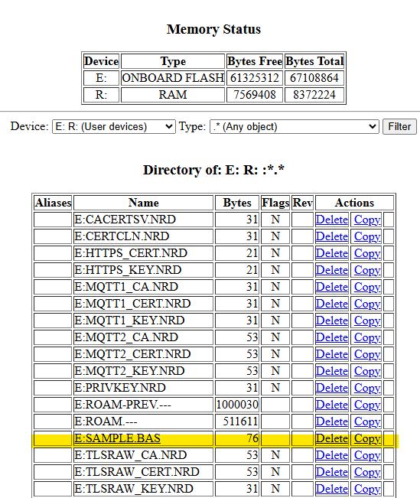Delete the E:ROAM-PREV.--- file
This screenshot has height=498, width=420.
(332, 405)
